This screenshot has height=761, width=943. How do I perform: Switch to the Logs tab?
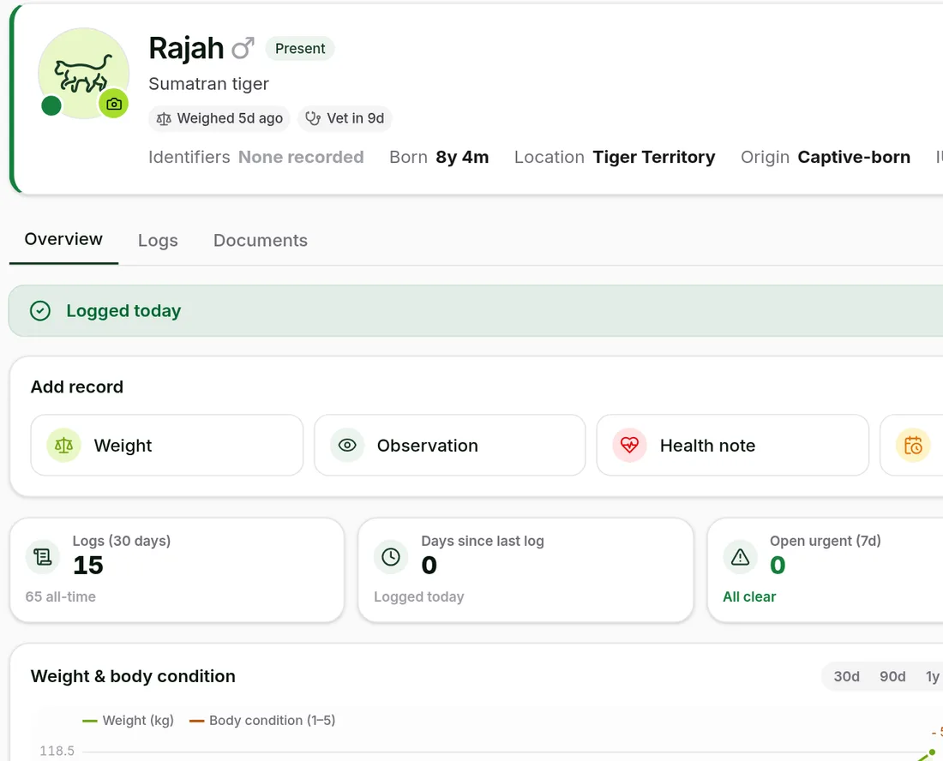[158, 241]
